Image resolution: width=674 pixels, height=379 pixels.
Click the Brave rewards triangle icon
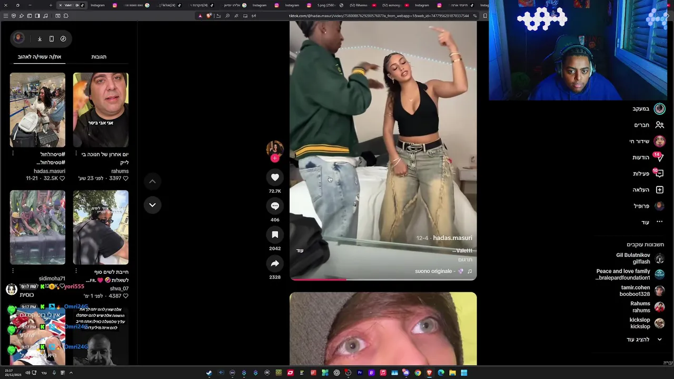pyautogui.click(x=200, y=16)
